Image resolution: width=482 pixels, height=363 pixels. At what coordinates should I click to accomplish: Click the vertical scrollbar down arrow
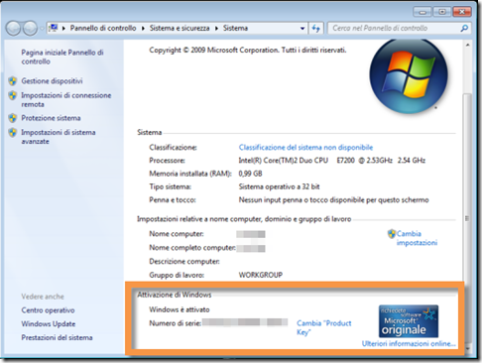[467, 349]
